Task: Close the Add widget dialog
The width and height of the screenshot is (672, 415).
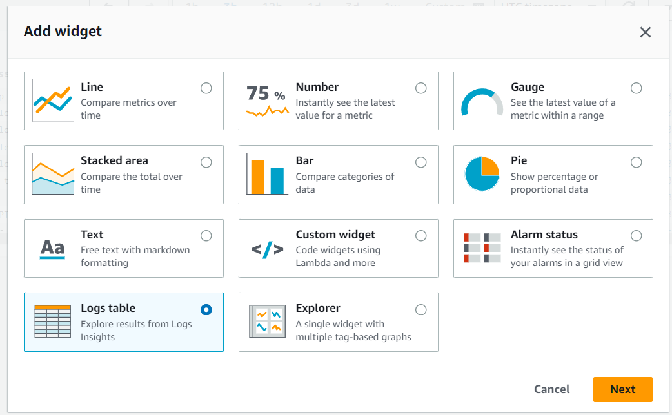Action: tap(645, 32)
